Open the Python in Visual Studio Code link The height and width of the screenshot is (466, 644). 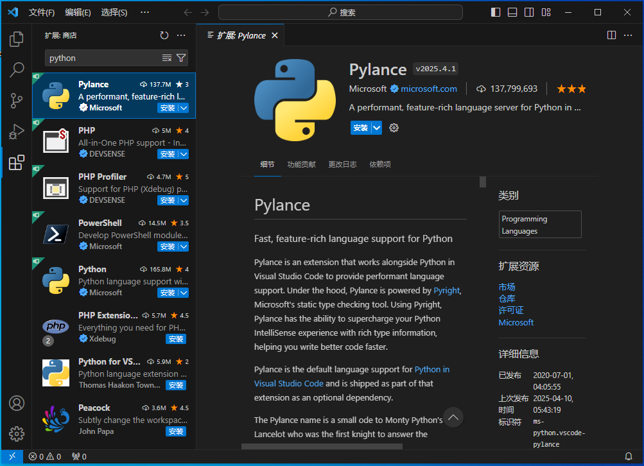coord(352,376)
